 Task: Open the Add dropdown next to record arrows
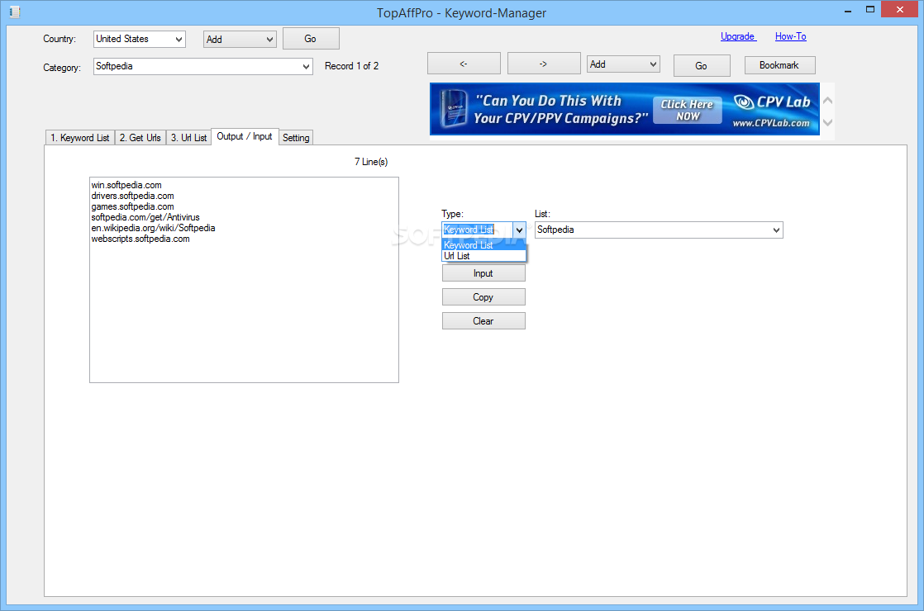(623, 64)
